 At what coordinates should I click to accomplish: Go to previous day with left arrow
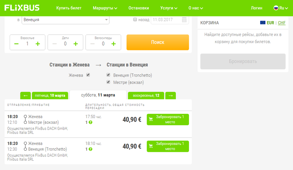click(25, 96)
